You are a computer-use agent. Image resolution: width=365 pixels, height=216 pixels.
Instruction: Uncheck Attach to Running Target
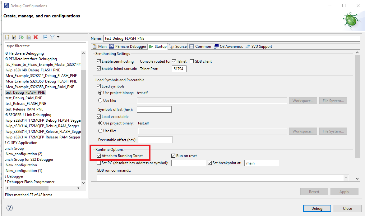pos(99,155)
